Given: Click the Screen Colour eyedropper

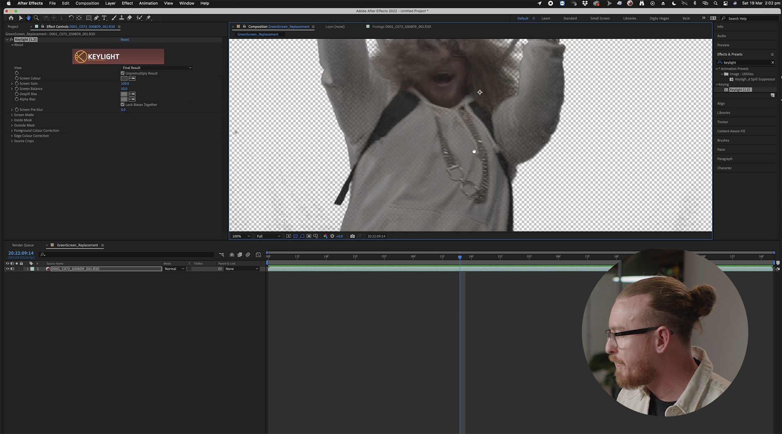Looking at the screenshot, I should 132,78.
